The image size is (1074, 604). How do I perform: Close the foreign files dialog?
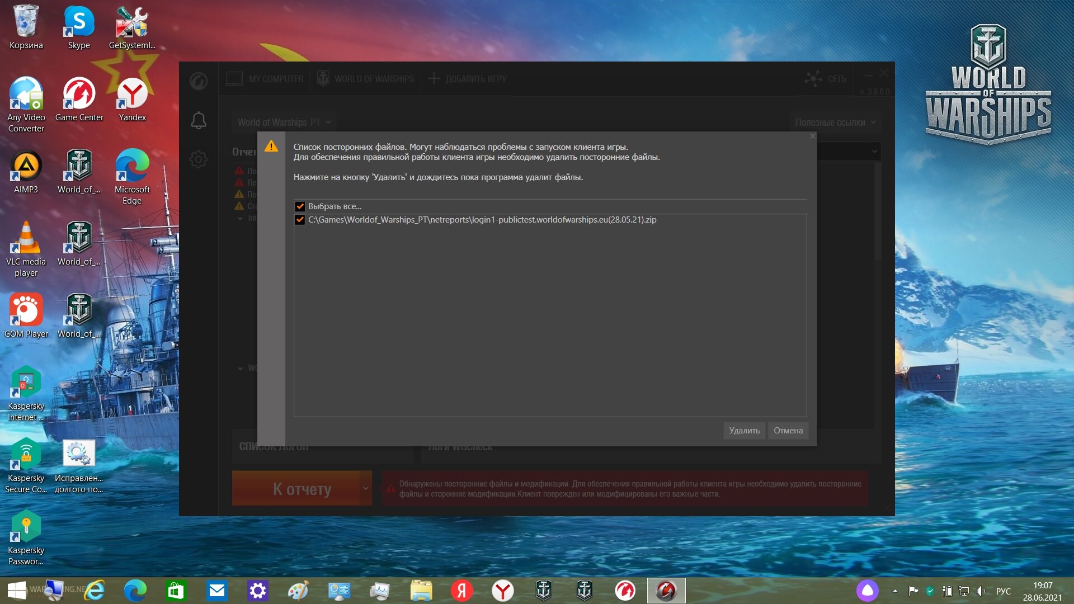click(x=813, y=136)
